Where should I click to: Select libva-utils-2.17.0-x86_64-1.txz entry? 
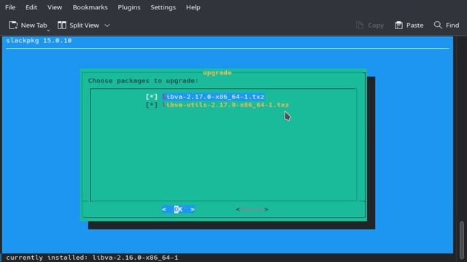[x=225, y=105]
